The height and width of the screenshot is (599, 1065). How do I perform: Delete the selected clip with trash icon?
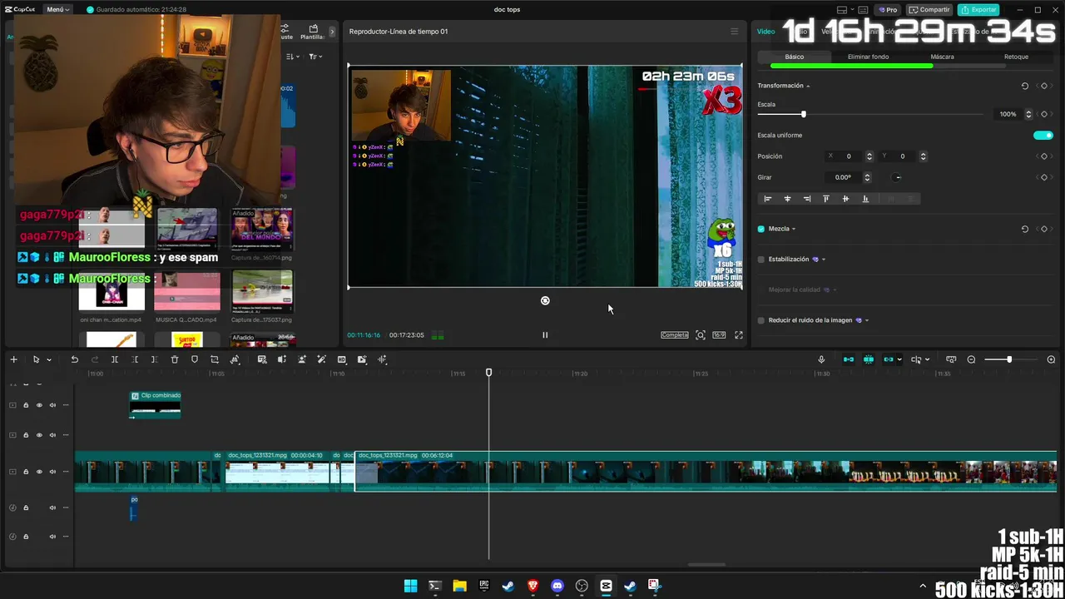point(175,359)
